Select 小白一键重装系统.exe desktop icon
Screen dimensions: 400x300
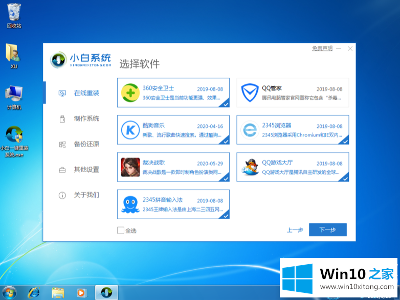tap(14, 142)
